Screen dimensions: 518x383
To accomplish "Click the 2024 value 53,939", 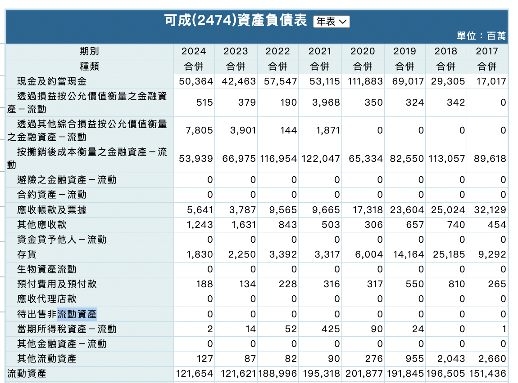I will (x=196, y=159).
